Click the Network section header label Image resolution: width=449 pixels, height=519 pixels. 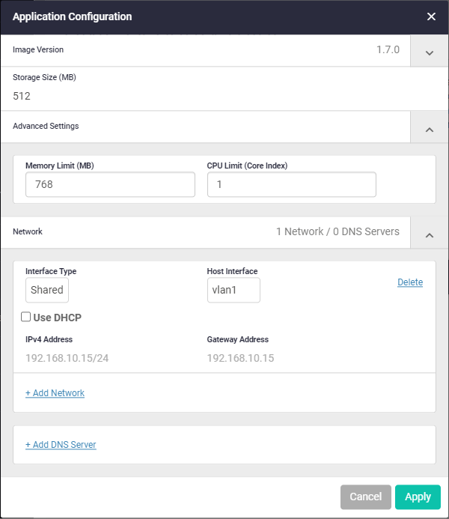[x=28, y=232]
